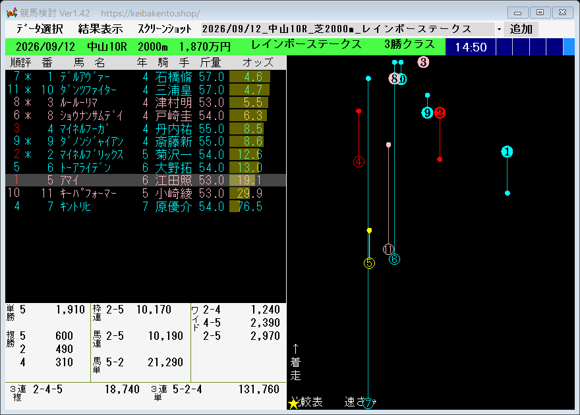
Task: Click スクリーンショット menu item
Action: pos(165,29)
